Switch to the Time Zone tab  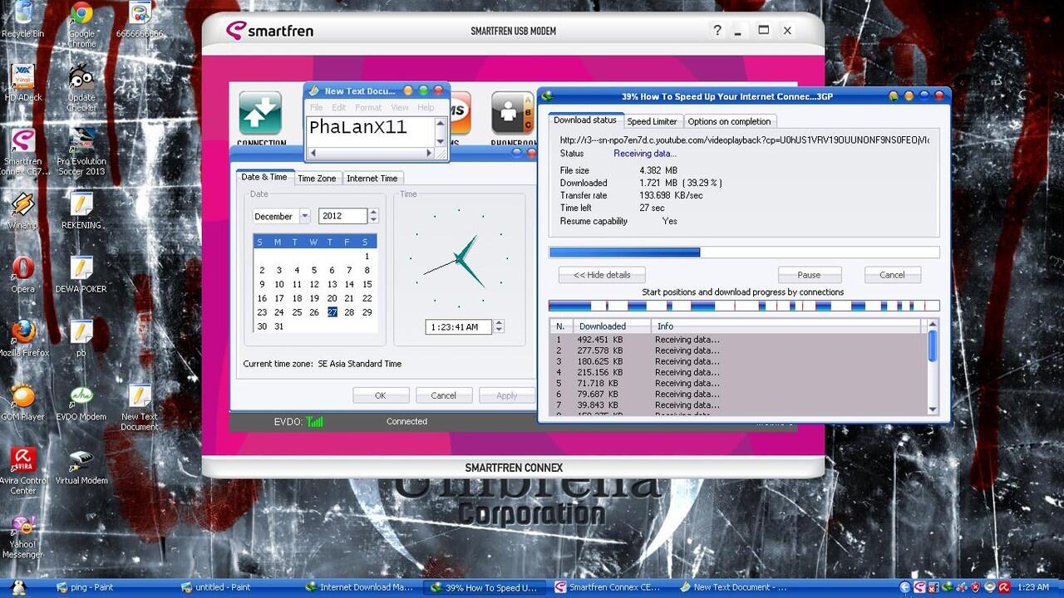pyautogui.click(x=317, y=179)
